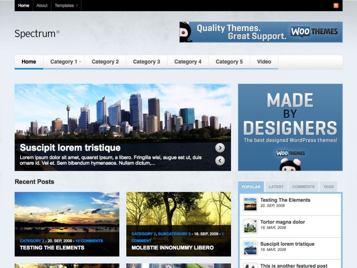Open the WooThemes Quality Themes banner ad
Viewport: 357px width, 268px height.
pos(261,32)
